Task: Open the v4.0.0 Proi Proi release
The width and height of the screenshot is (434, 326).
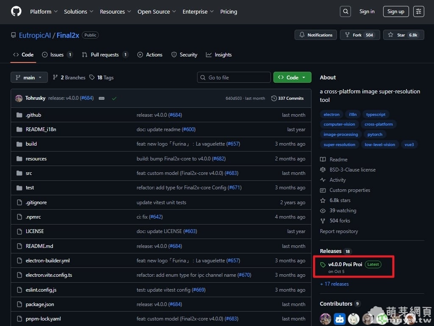Action: tap(345, 264)
